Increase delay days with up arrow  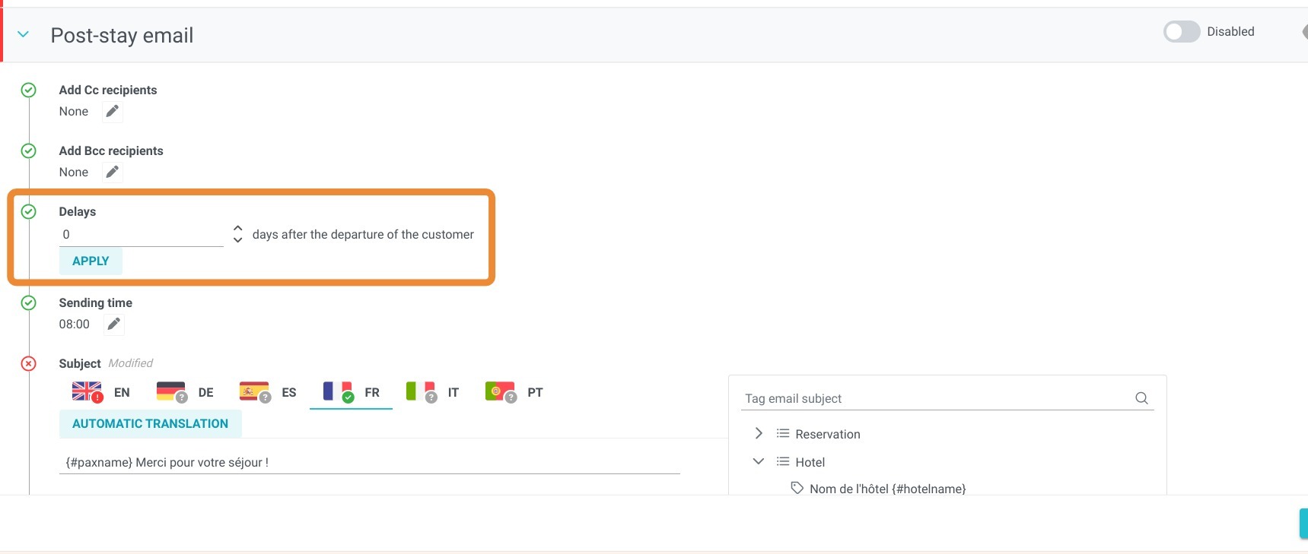point(238,228)
